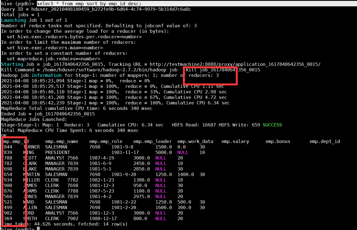Click bonus 1400.0 in MARTIN row
This screenshot has width=357, height=230.
(186, 174)
